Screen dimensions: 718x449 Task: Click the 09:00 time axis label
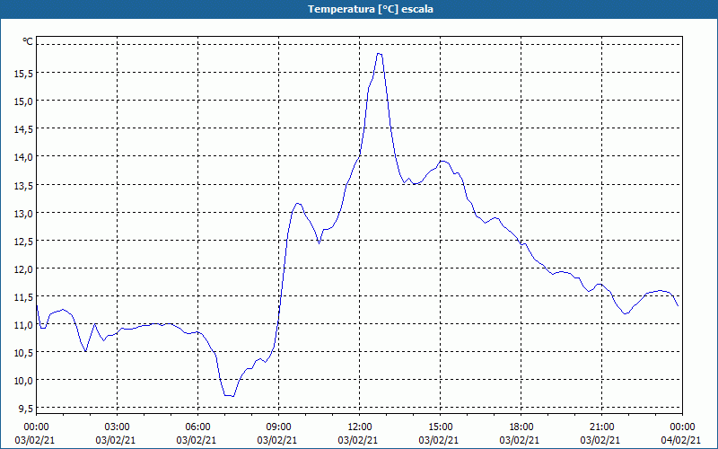[278, 427]
